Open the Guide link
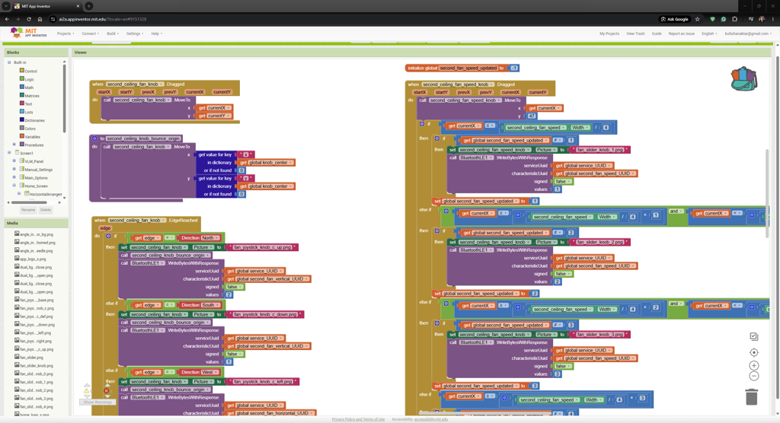The width and height of the screenshot is (780, 423). pyautogui.click(x=657, y=33)
